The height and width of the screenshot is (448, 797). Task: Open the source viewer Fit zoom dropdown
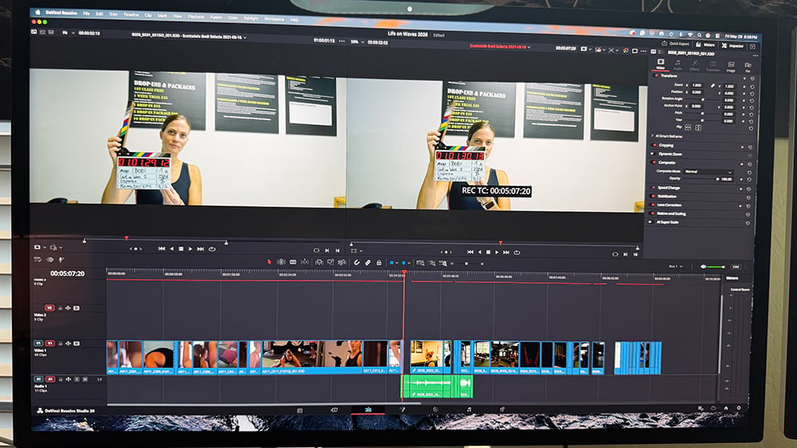pos(68,33)
